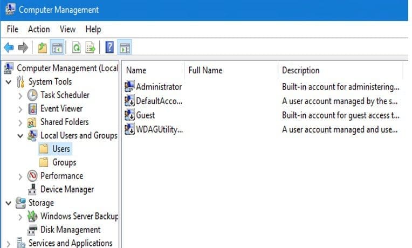Go up one level using toolbar icon

click(43, 48)
